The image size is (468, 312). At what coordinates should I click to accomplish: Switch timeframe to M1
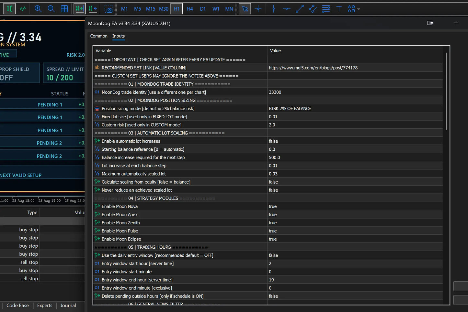pyautogui.click(x=124, y=9)
